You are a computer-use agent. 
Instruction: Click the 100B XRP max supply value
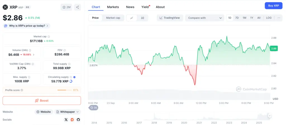pos(22,81)
